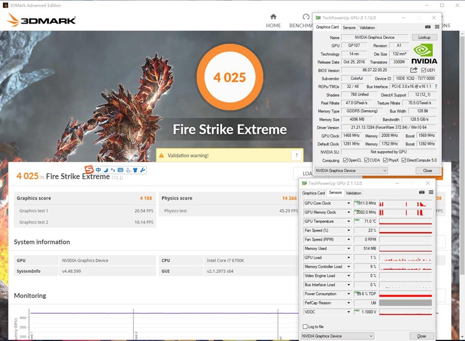Toggle the CUDA checkbox
The height and width of the screenshot is (341, 465).
click(366, 160)
